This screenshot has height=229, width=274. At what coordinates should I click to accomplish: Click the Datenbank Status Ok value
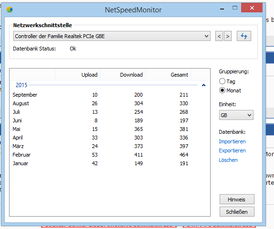(x=73, y=49)
